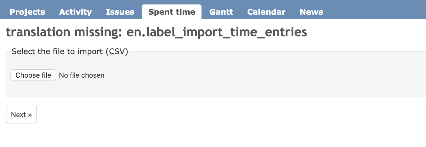Viewport: 426px width, 147px height.
Task: Open the Projects tab
Action: (x=27, y=12)
